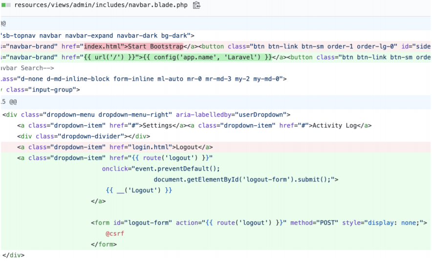Click the "{{ __('Logout') }}" line
Viewport: 432px width, 261px height.
click(139, 190)
